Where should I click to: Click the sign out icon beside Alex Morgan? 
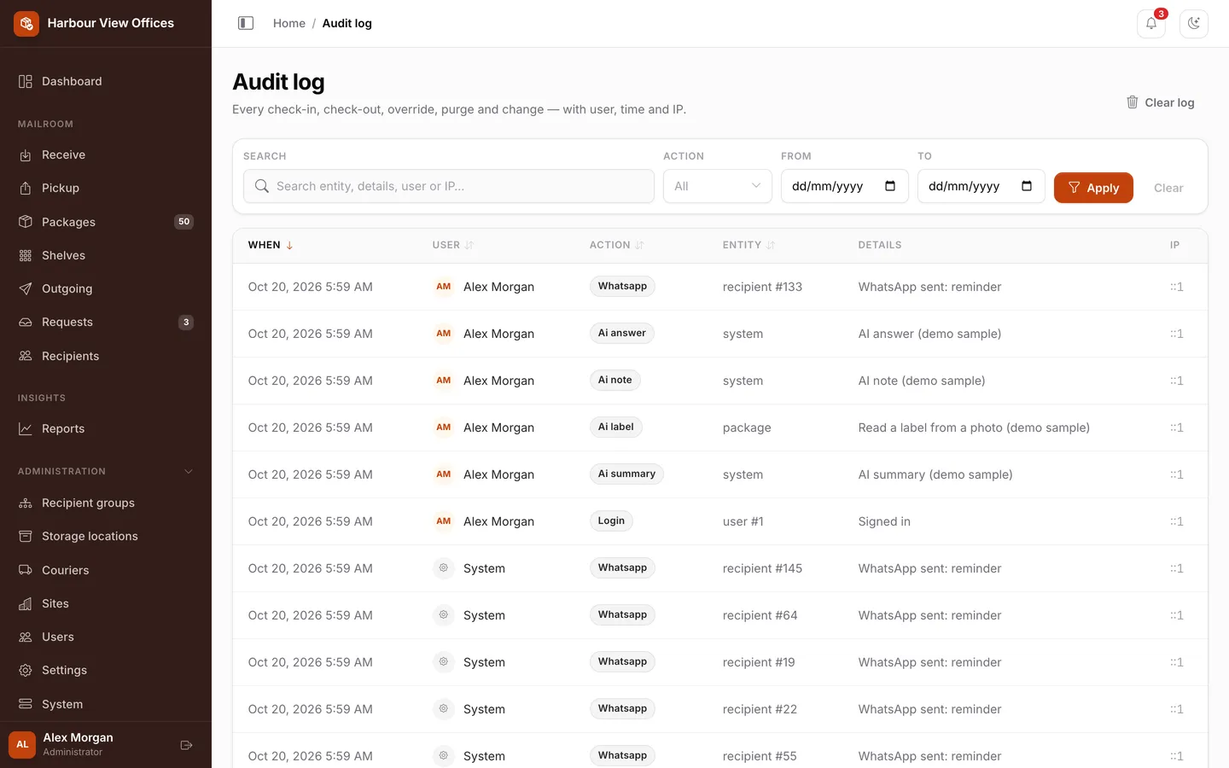click(x=186, y=745)
